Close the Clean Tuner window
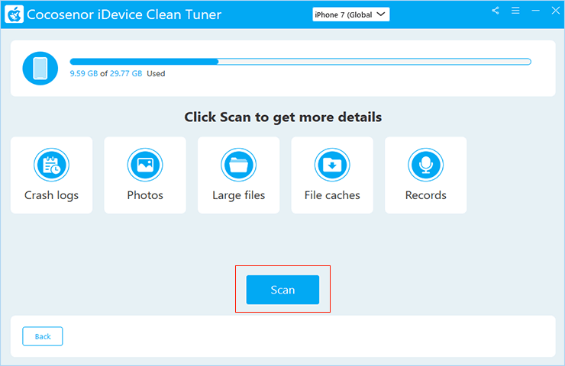This screenshot has height=366, width=565. [x=556, y=11]
